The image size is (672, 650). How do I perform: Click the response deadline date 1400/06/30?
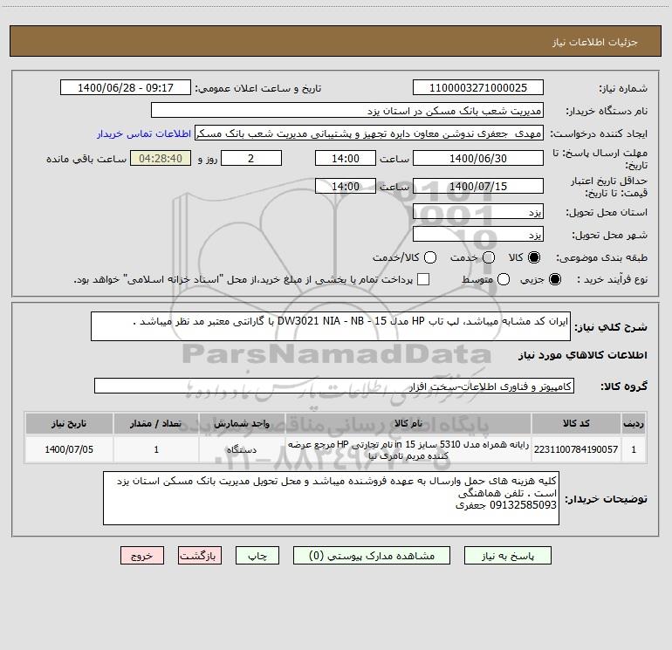tap(478, 158)
